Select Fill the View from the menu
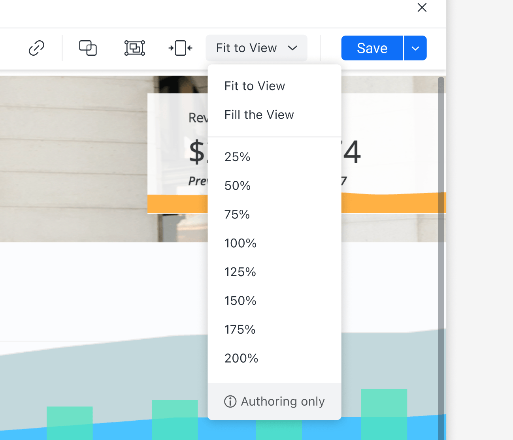Screen dimensions: 513x440 [259, 115]
